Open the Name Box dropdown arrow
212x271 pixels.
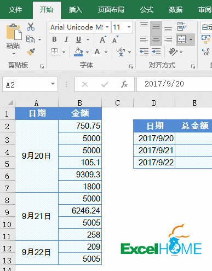pos(53,84)
